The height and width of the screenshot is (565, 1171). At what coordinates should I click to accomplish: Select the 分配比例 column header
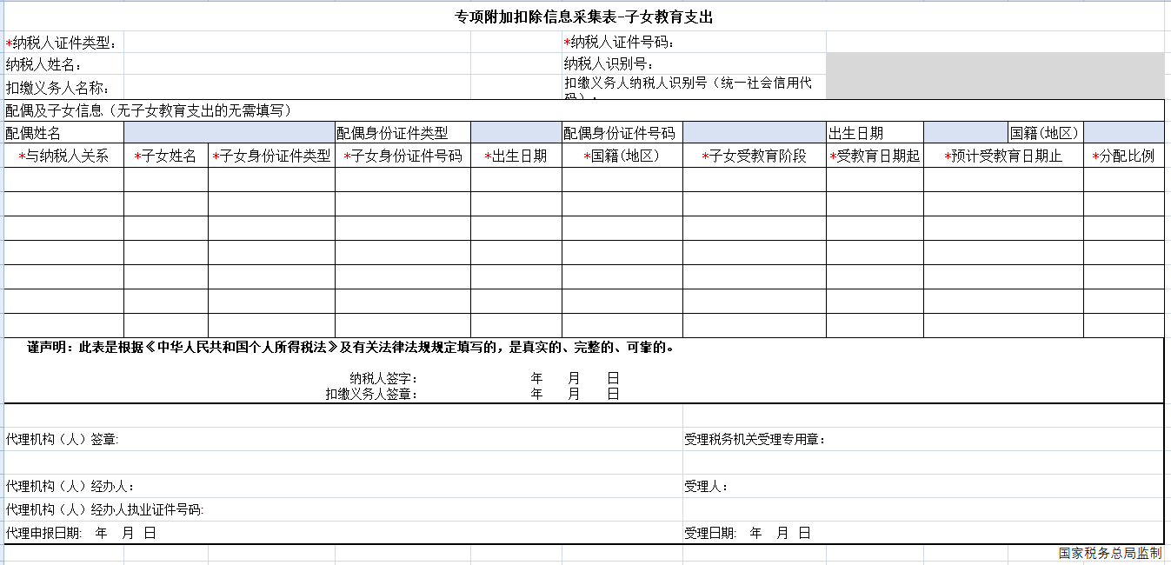(x=1124, y=156)
